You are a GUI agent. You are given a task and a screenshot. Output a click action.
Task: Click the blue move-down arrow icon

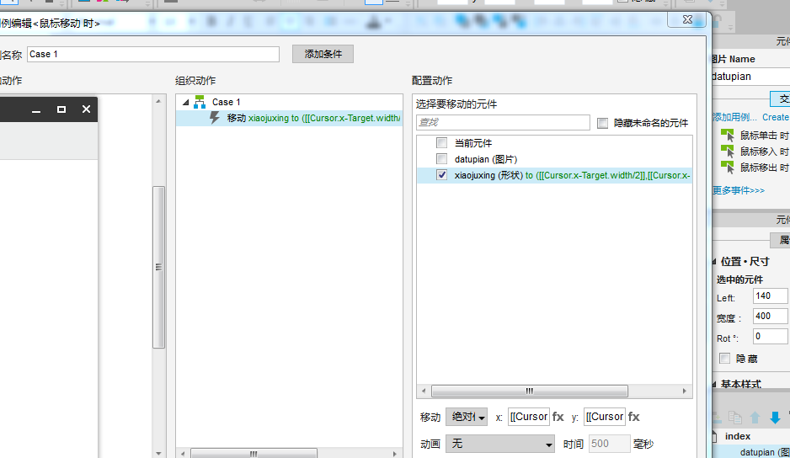point(775,418)
